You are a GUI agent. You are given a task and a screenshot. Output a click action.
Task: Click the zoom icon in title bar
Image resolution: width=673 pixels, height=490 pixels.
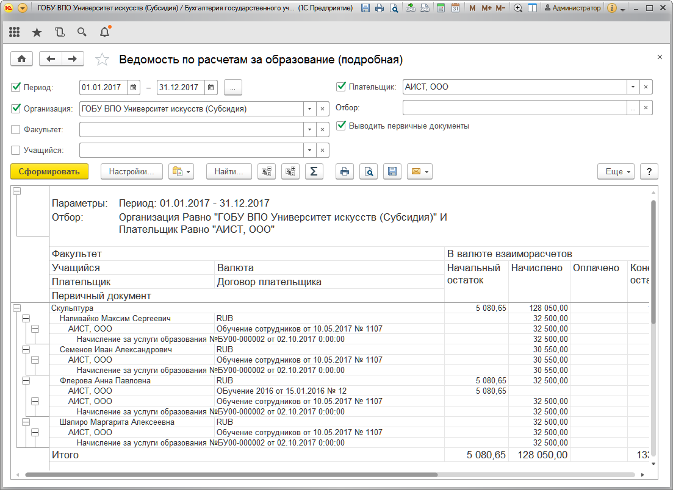pyautogui.click(x=518, y=8)
